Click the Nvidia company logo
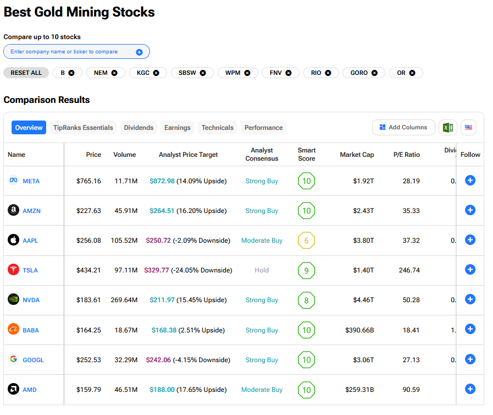Viewport: 493px width, 415px height. click(x=13, y=299)
